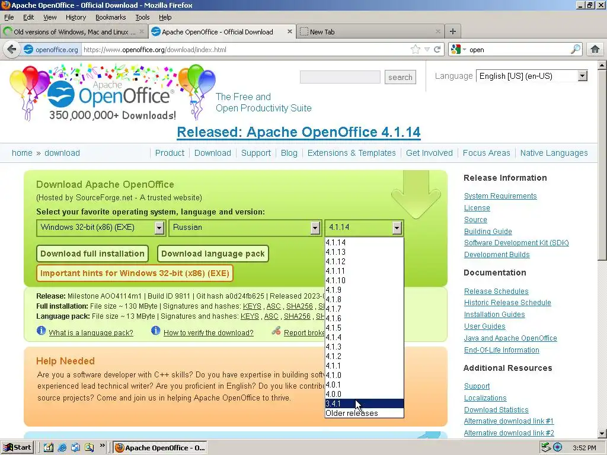Open Important hints for Windows 32-bit

click(135, 273)
